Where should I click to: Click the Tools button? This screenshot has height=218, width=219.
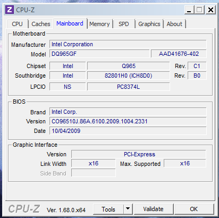coord(108,209)
